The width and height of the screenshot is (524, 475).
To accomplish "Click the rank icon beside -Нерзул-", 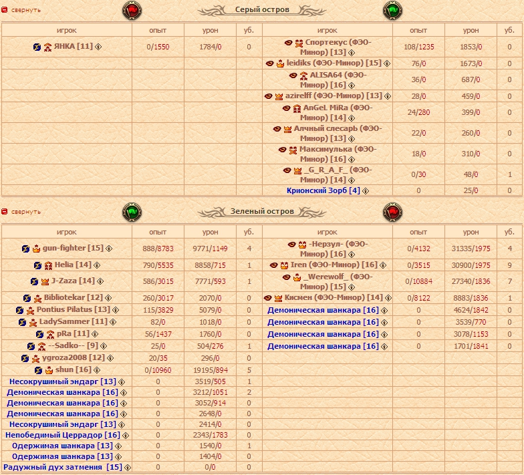I will [302, 245].
